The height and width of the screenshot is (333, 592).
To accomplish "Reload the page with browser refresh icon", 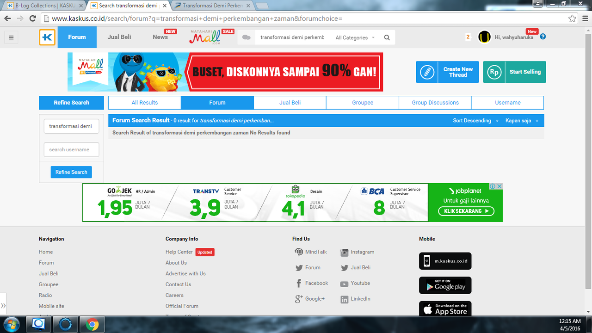I will [32, 18].
